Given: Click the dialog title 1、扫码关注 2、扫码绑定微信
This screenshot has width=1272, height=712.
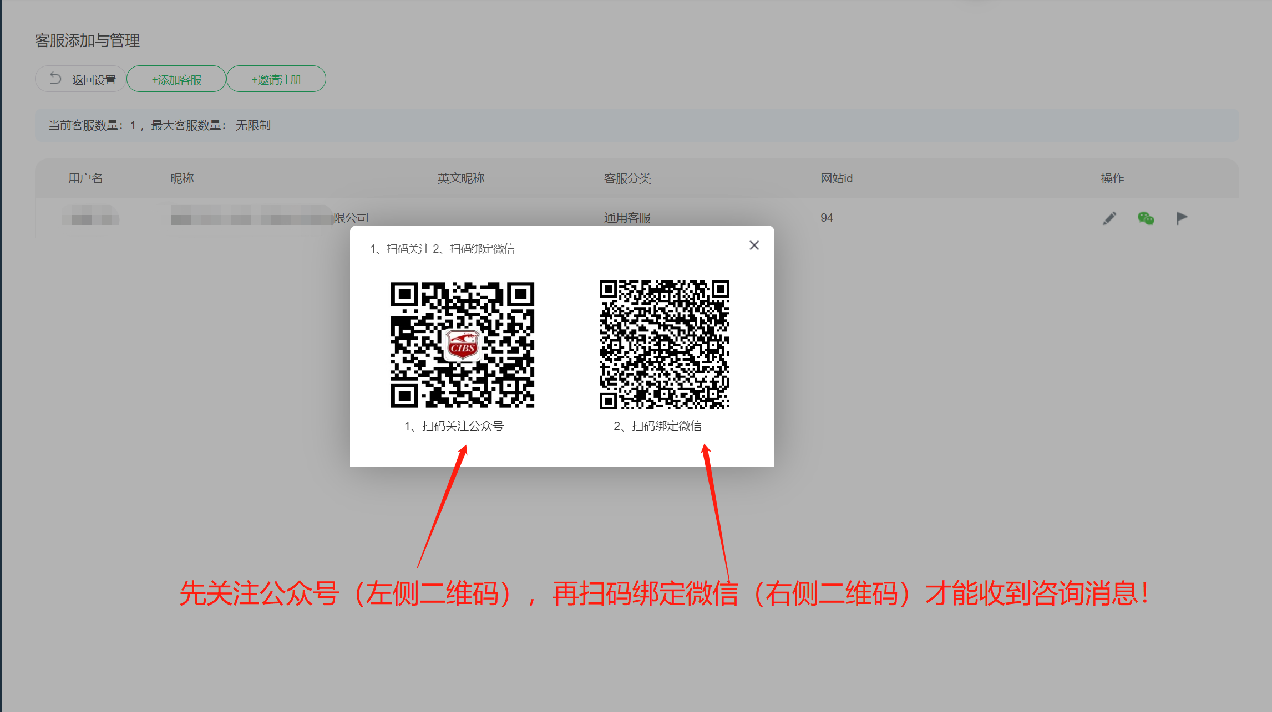Looking at the screenshot, I should click(442, 249).
